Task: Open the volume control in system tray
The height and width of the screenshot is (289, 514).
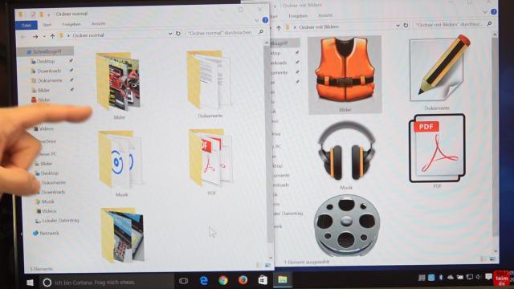Action: (x=479, y=278)
